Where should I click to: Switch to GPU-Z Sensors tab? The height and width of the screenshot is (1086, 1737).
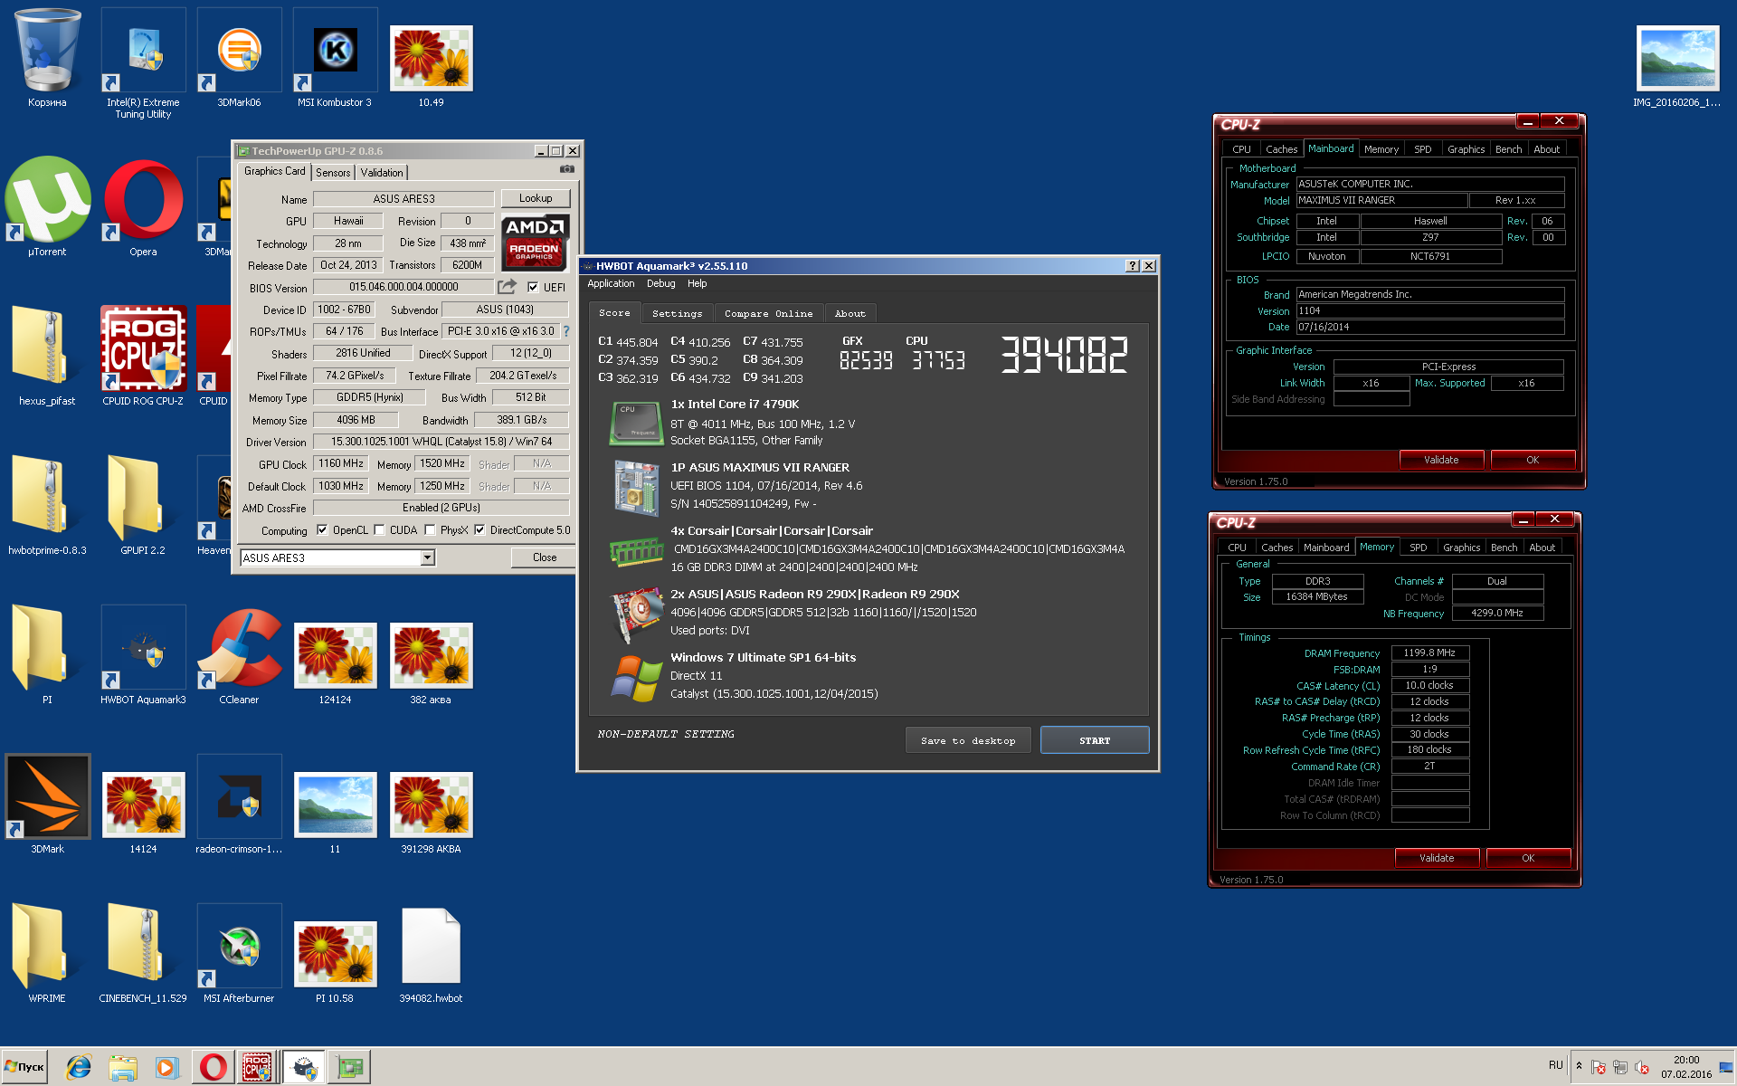tap(333, 173)
